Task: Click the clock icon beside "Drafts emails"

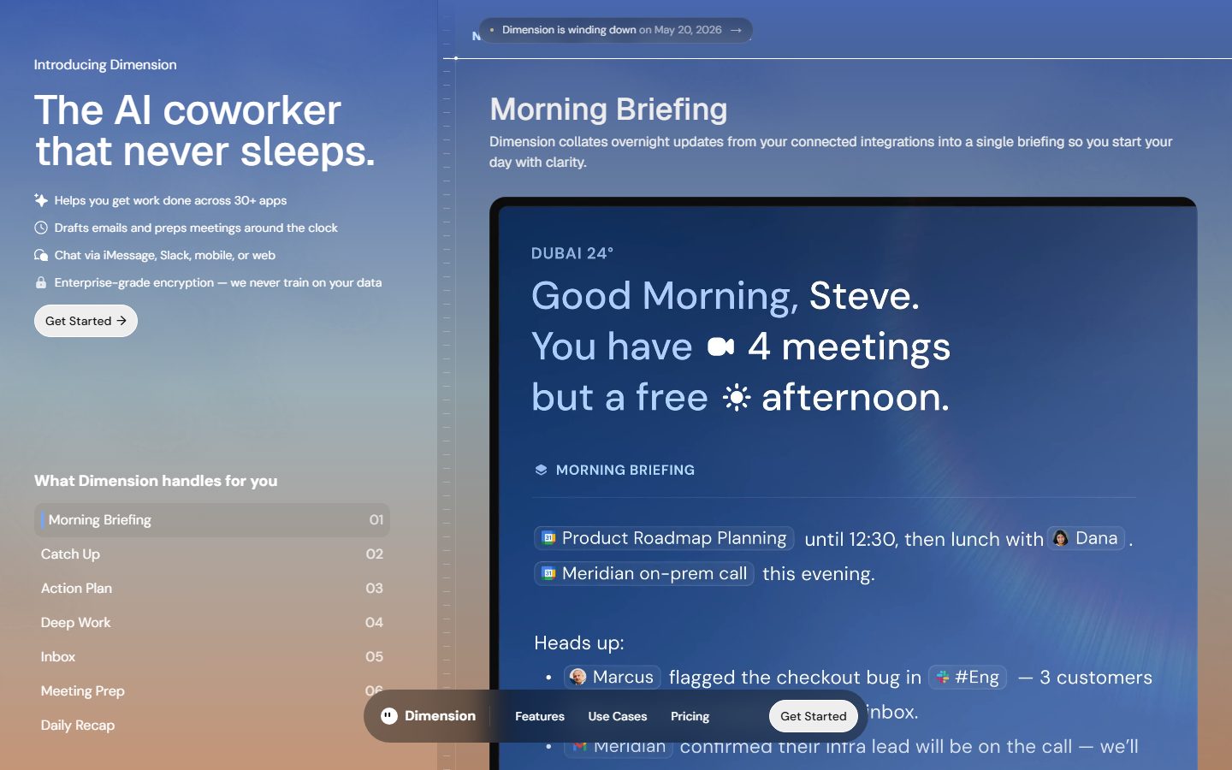Action: click(40, 228)
